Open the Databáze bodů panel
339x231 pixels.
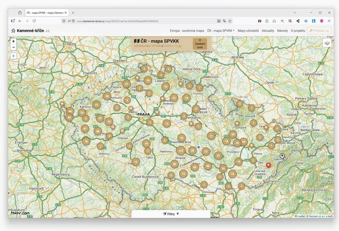tap(200, 44)
